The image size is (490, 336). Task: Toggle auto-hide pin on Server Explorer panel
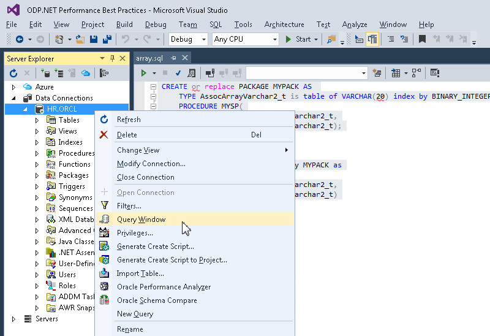(112, 58)
